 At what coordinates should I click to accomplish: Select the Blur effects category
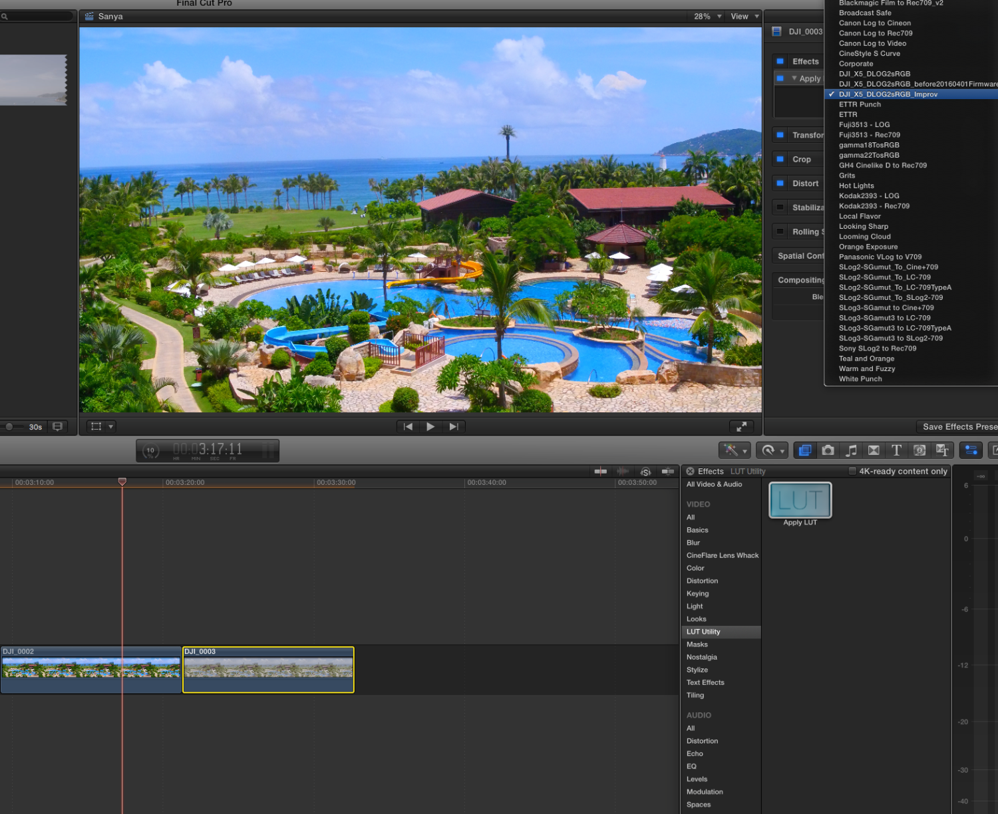point(693,543)
